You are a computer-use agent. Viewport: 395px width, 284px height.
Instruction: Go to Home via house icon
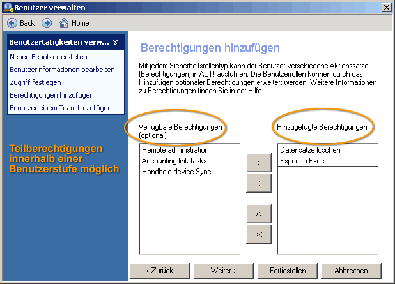64,23
